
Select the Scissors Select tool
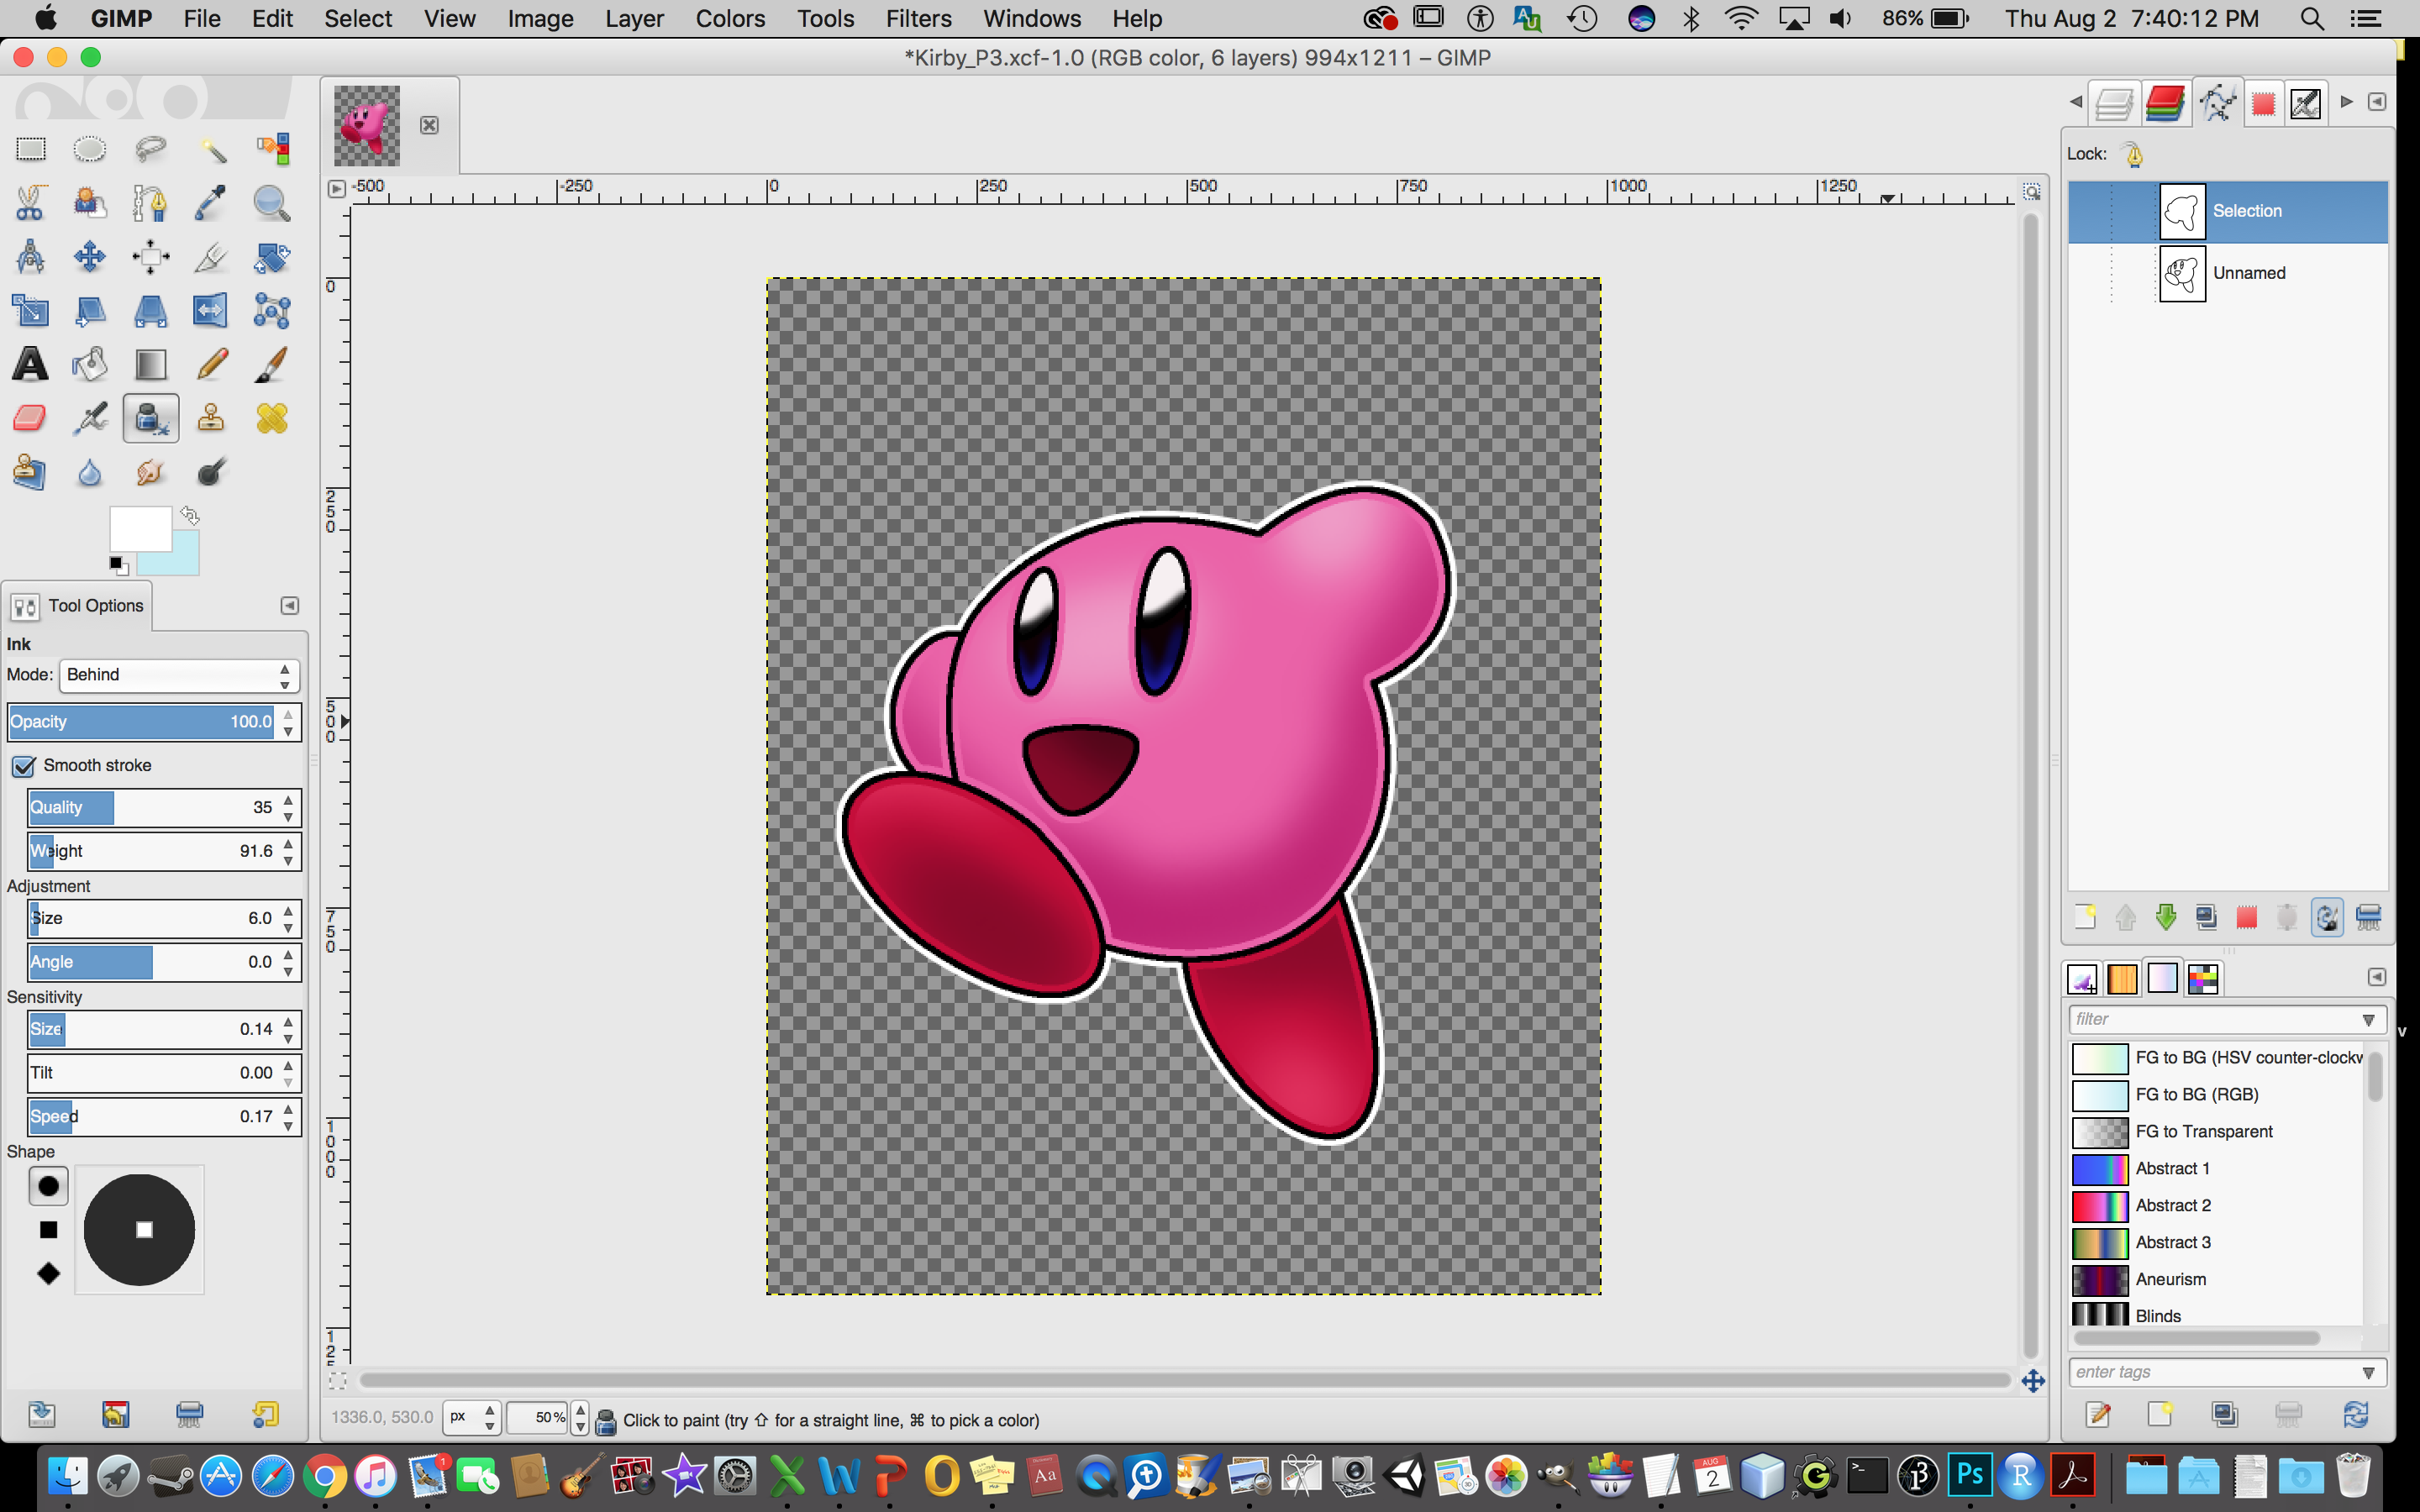point(31,203)
